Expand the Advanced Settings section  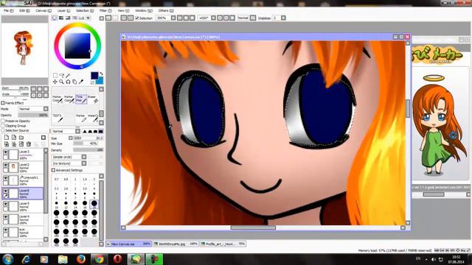click(x=53, y=170)
